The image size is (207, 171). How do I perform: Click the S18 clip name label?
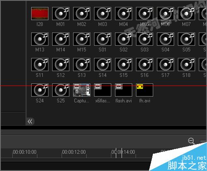(x=186, y=75)
